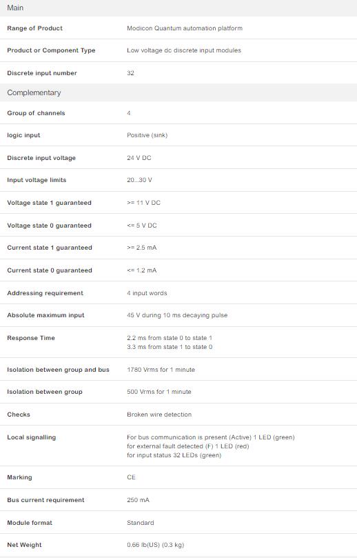This screenshot has height=558, width=357.
Task: Click the Voltage state 1 guaranteed label
Action: (x=49, y=203)
